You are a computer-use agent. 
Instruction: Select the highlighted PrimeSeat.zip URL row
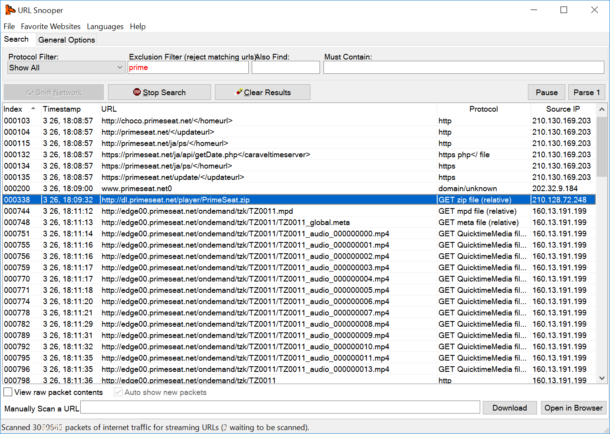coord(299,200)
